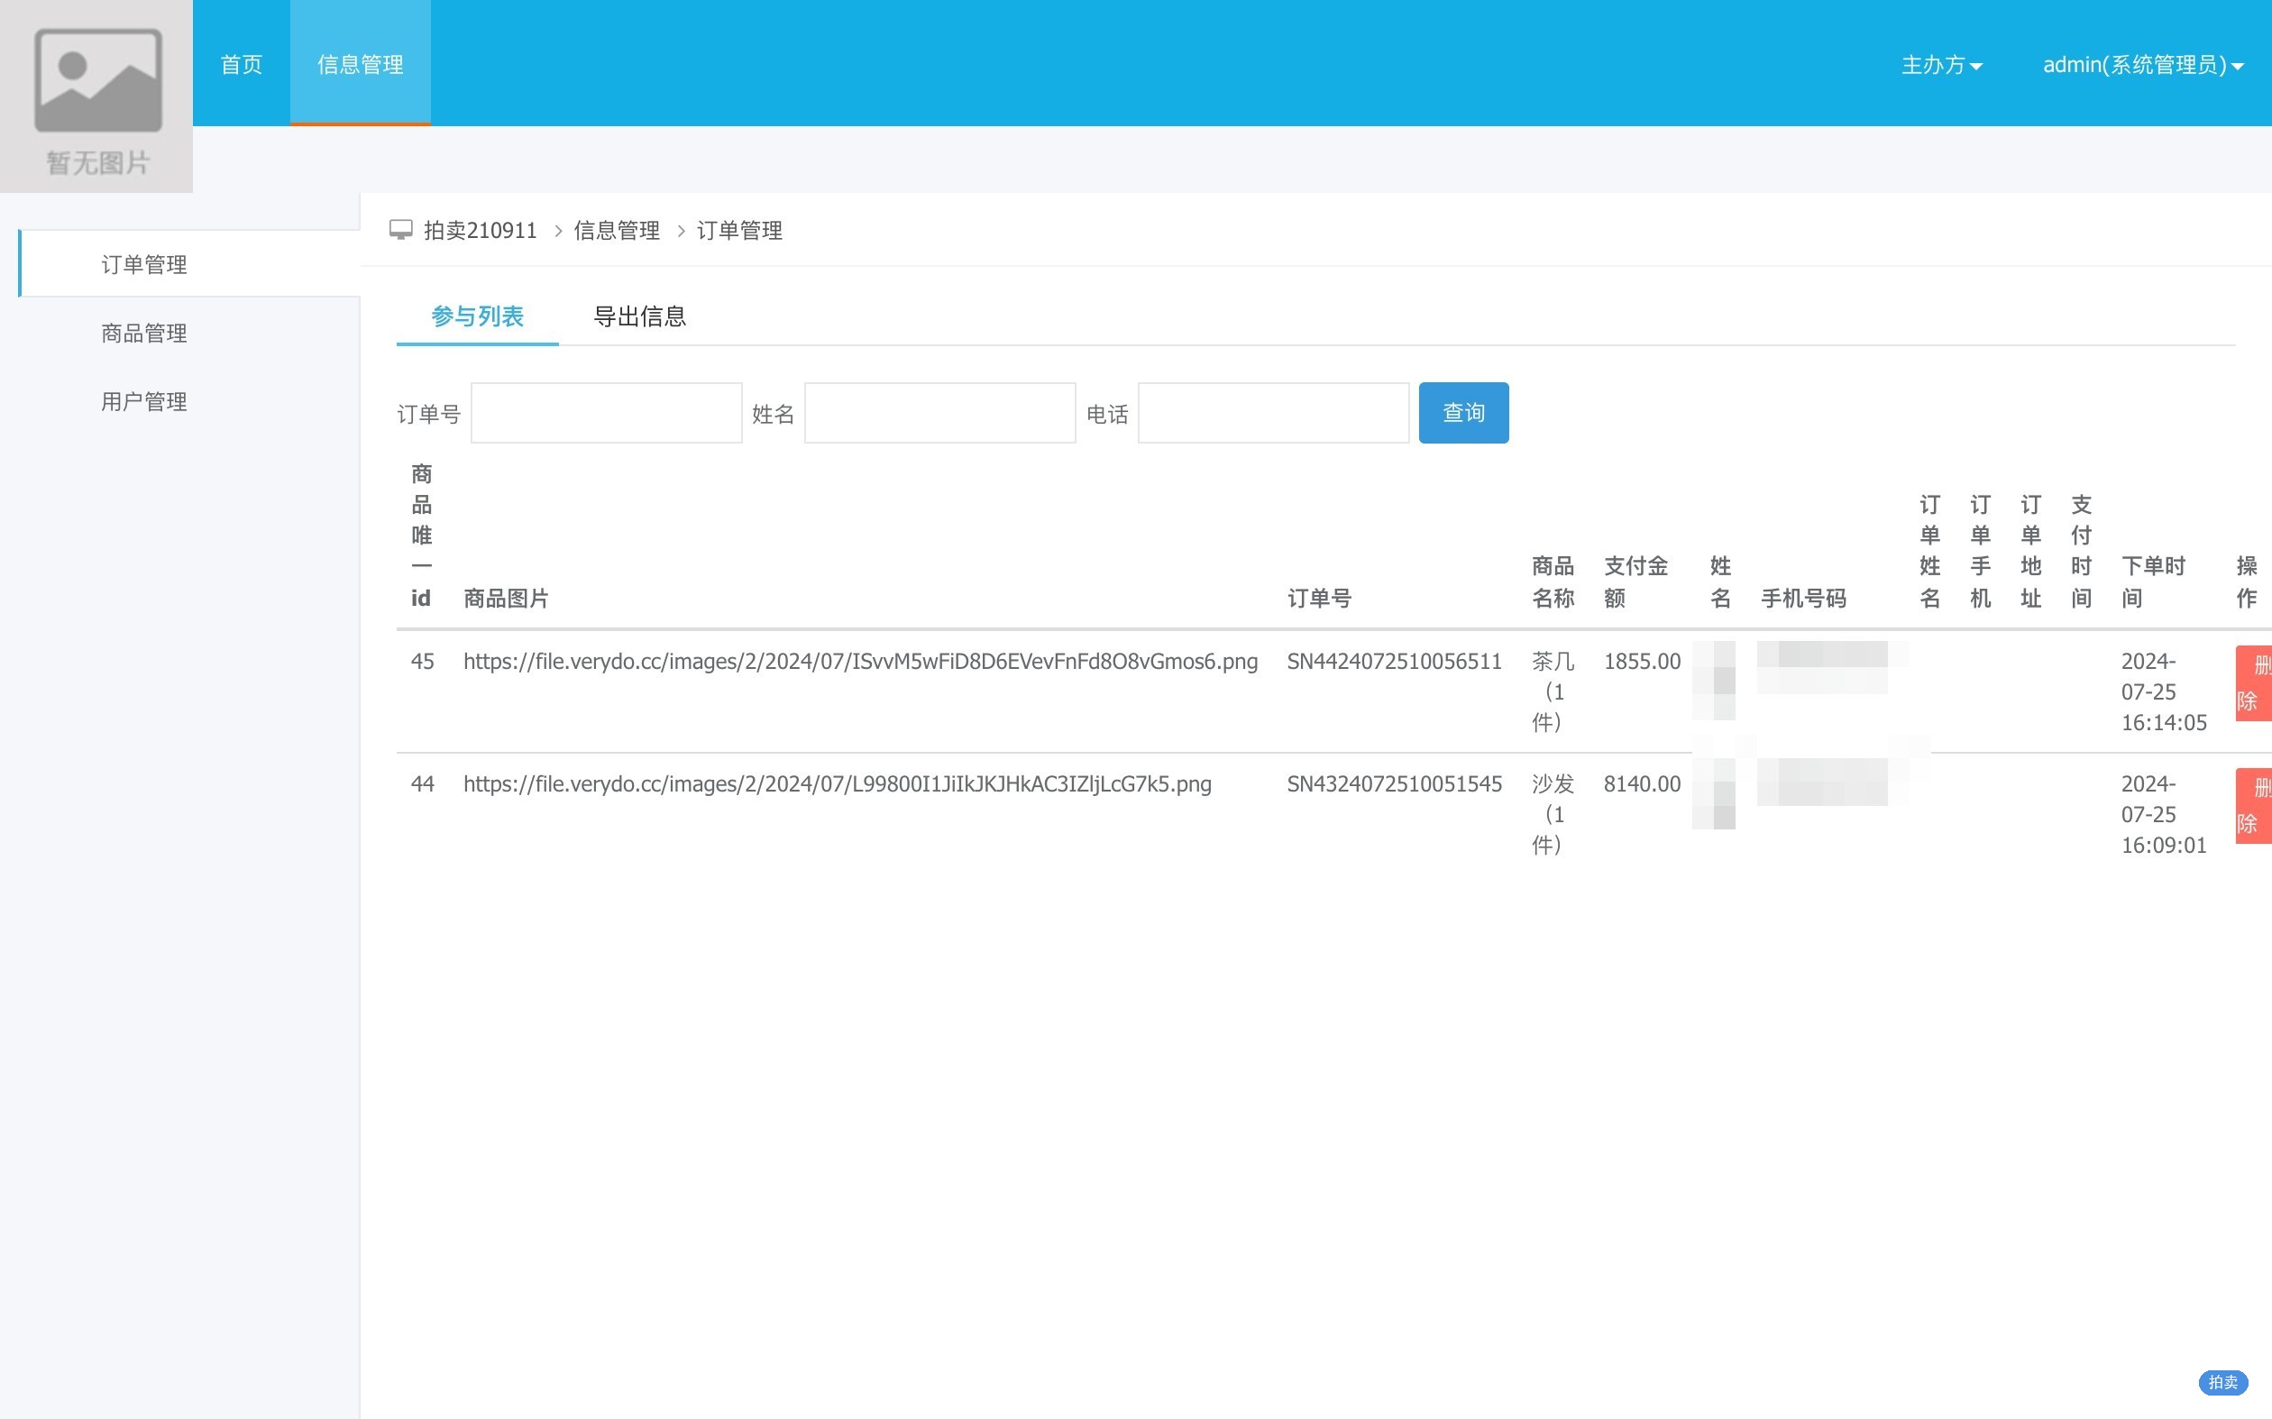Click the monitor icon in breadcrumb
The height and width of the screenshot is (1419, 2272).
click(400, 230)
